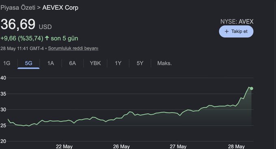Click the 26 May axis label
Image resolution: width=276 pixels, height=149 pixels.
click(x=121, y=146)
